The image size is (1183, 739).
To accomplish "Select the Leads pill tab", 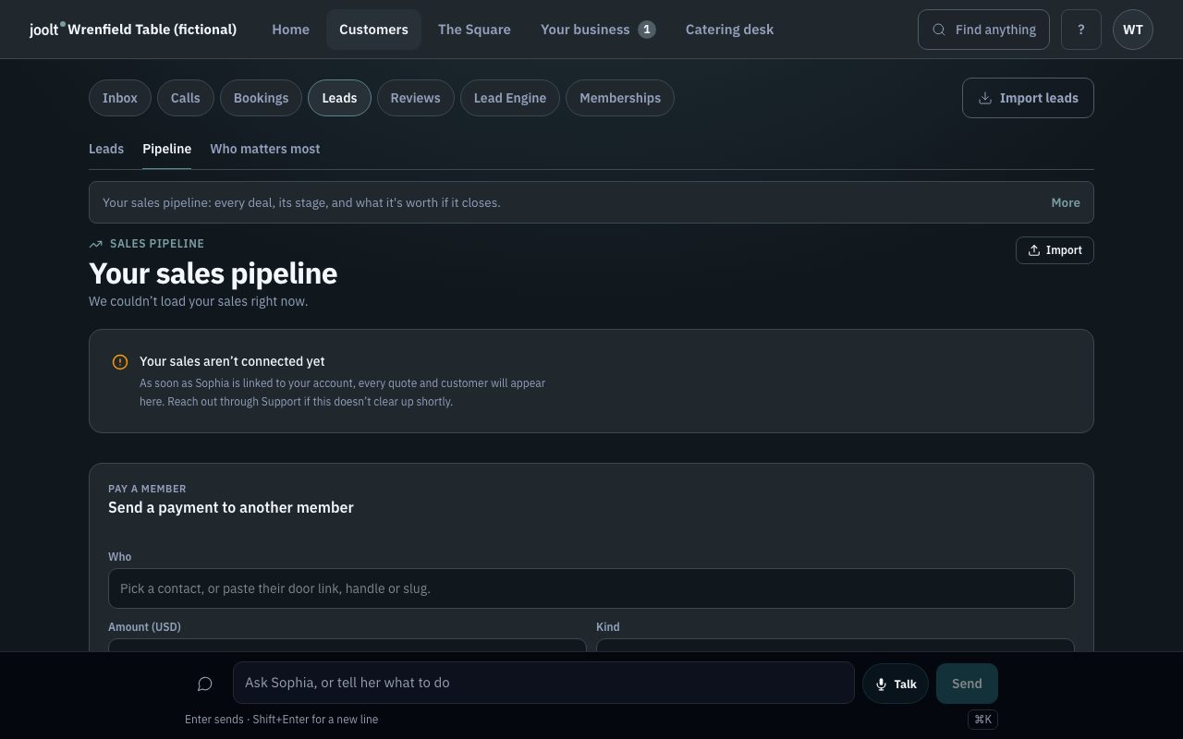I will [x=339, y=98].
